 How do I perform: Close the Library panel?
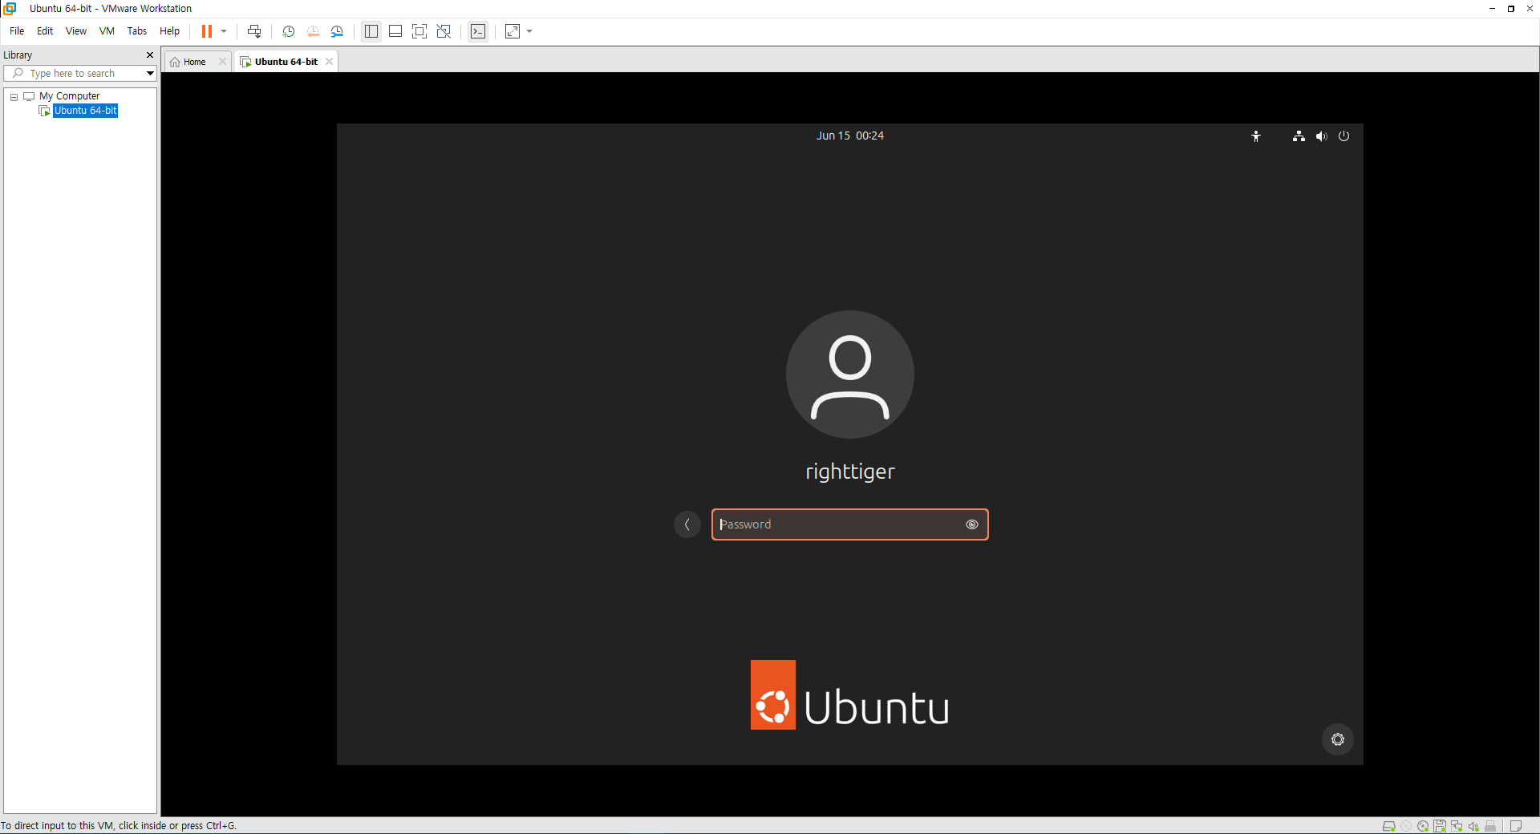pyautogui.click(x=150, y=55)
